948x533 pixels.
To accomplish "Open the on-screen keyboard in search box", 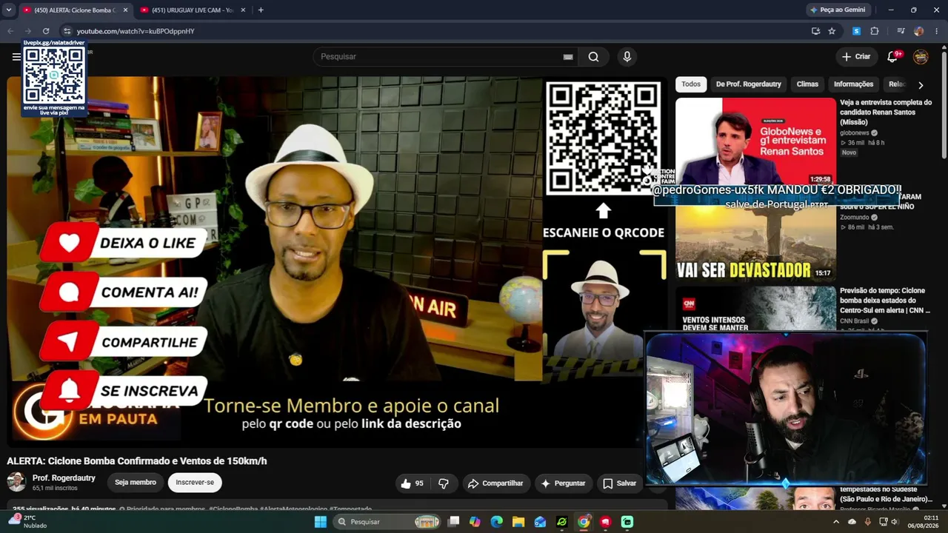I will [x=568, y=57].
